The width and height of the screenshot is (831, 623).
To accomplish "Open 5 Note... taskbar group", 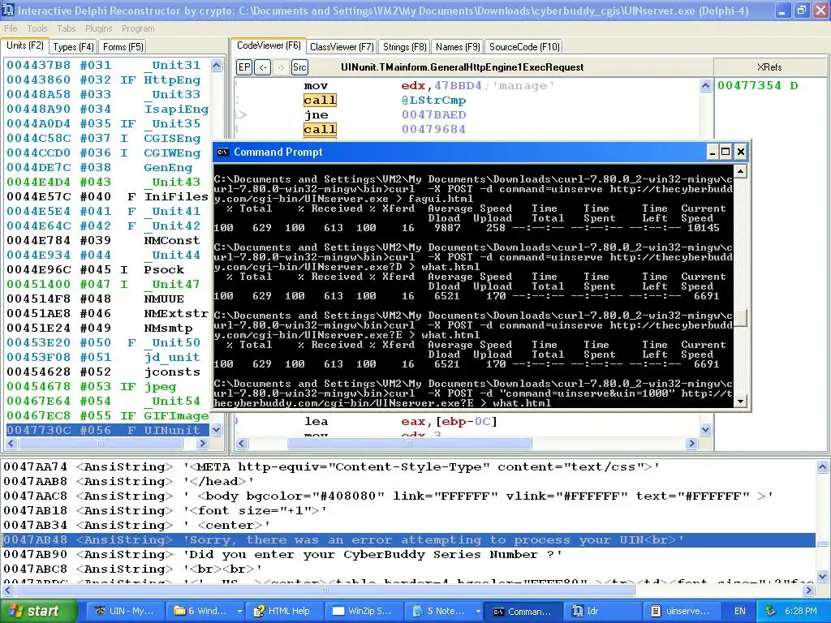I will tap(443, 611).
